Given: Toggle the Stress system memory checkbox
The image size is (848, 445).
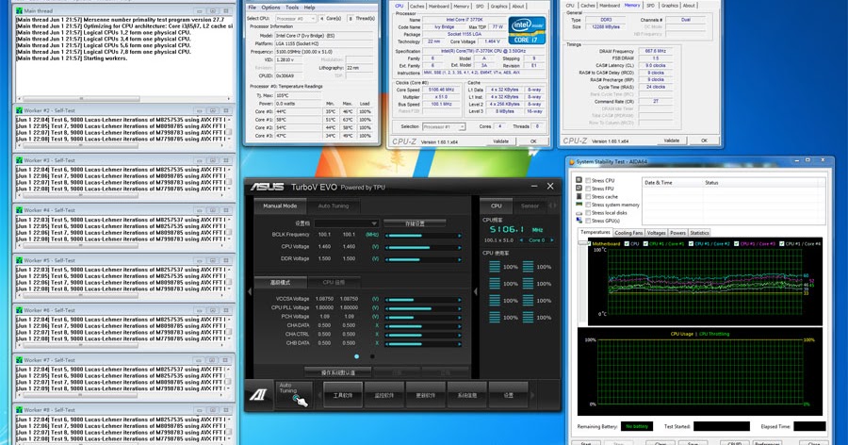Looking at the screenshot, I should coord(588,205).
